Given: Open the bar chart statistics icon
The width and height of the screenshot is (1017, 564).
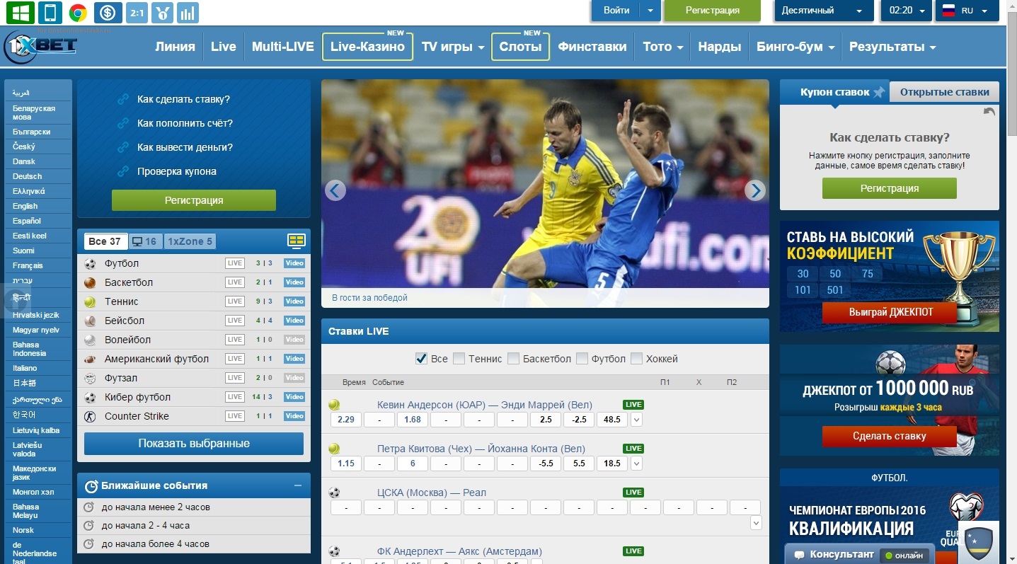Looking at the screenshot, I should point(188,12).
